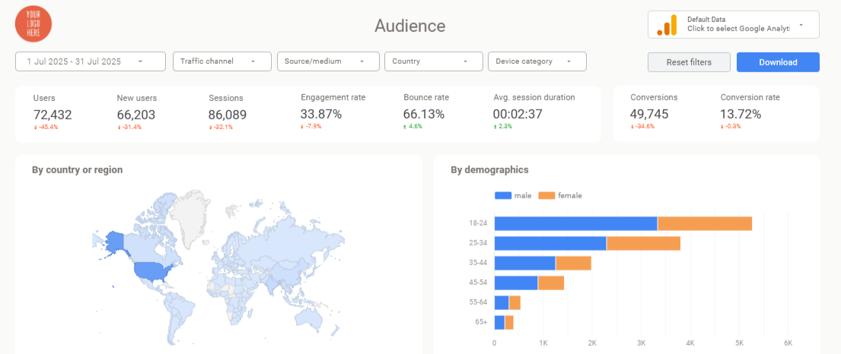Click the blue male bar for 45-54

point(516,283)
